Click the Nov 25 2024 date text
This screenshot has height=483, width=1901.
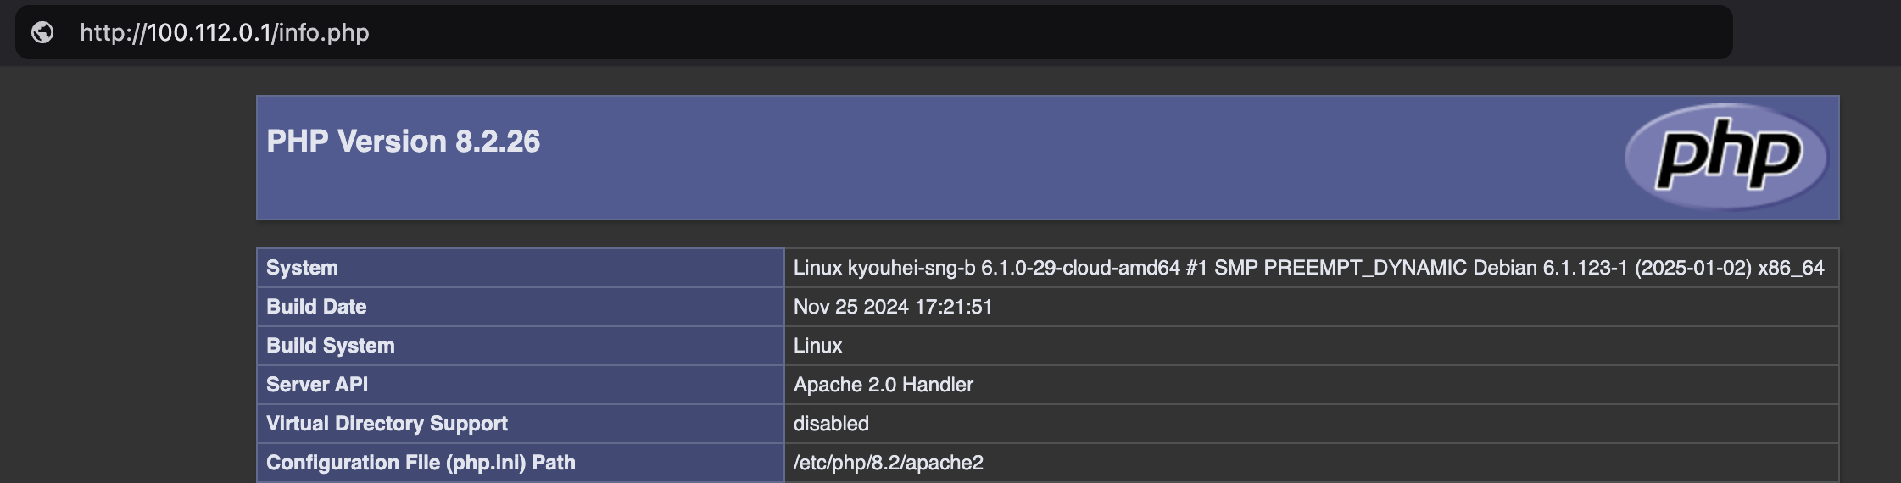point(850,307)
